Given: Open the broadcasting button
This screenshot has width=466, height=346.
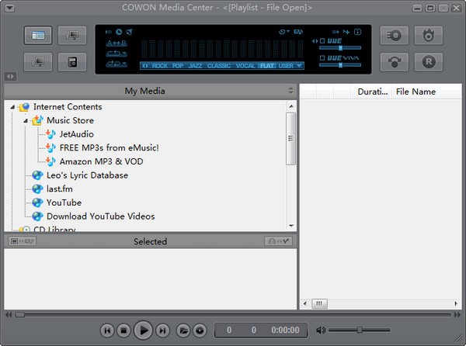Looking at the screenshot, I should coord(394,62).
